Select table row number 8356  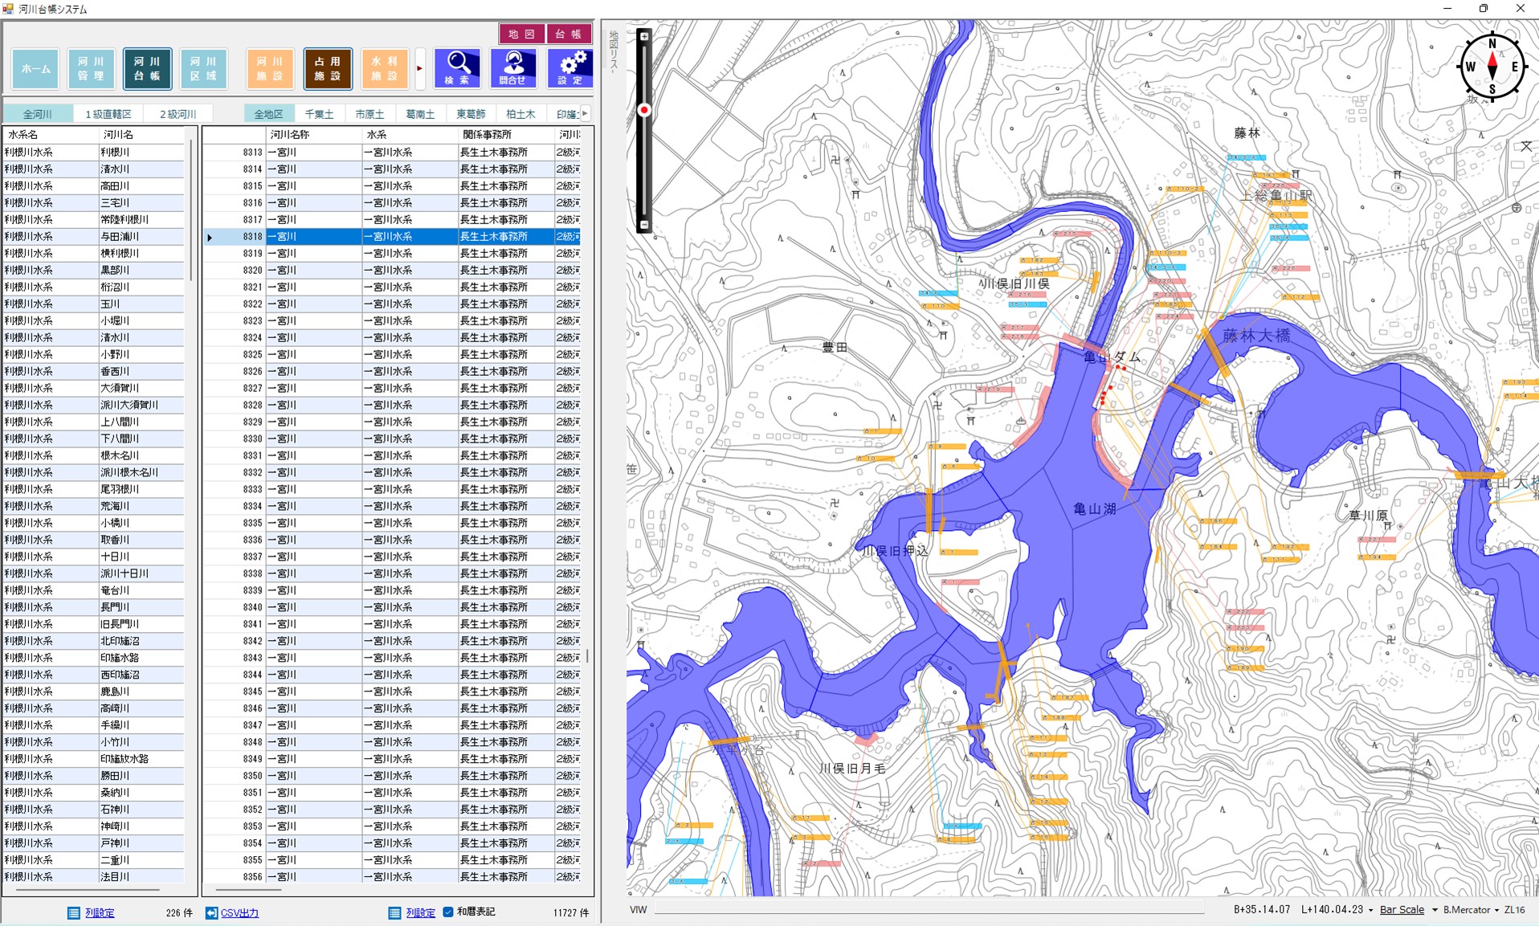pyautogui.click(x=392, y=876)
